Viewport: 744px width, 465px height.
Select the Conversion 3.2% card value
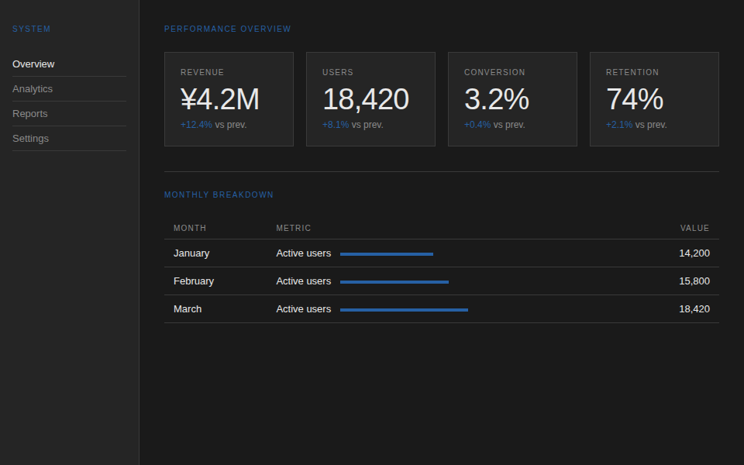point(496,99)
